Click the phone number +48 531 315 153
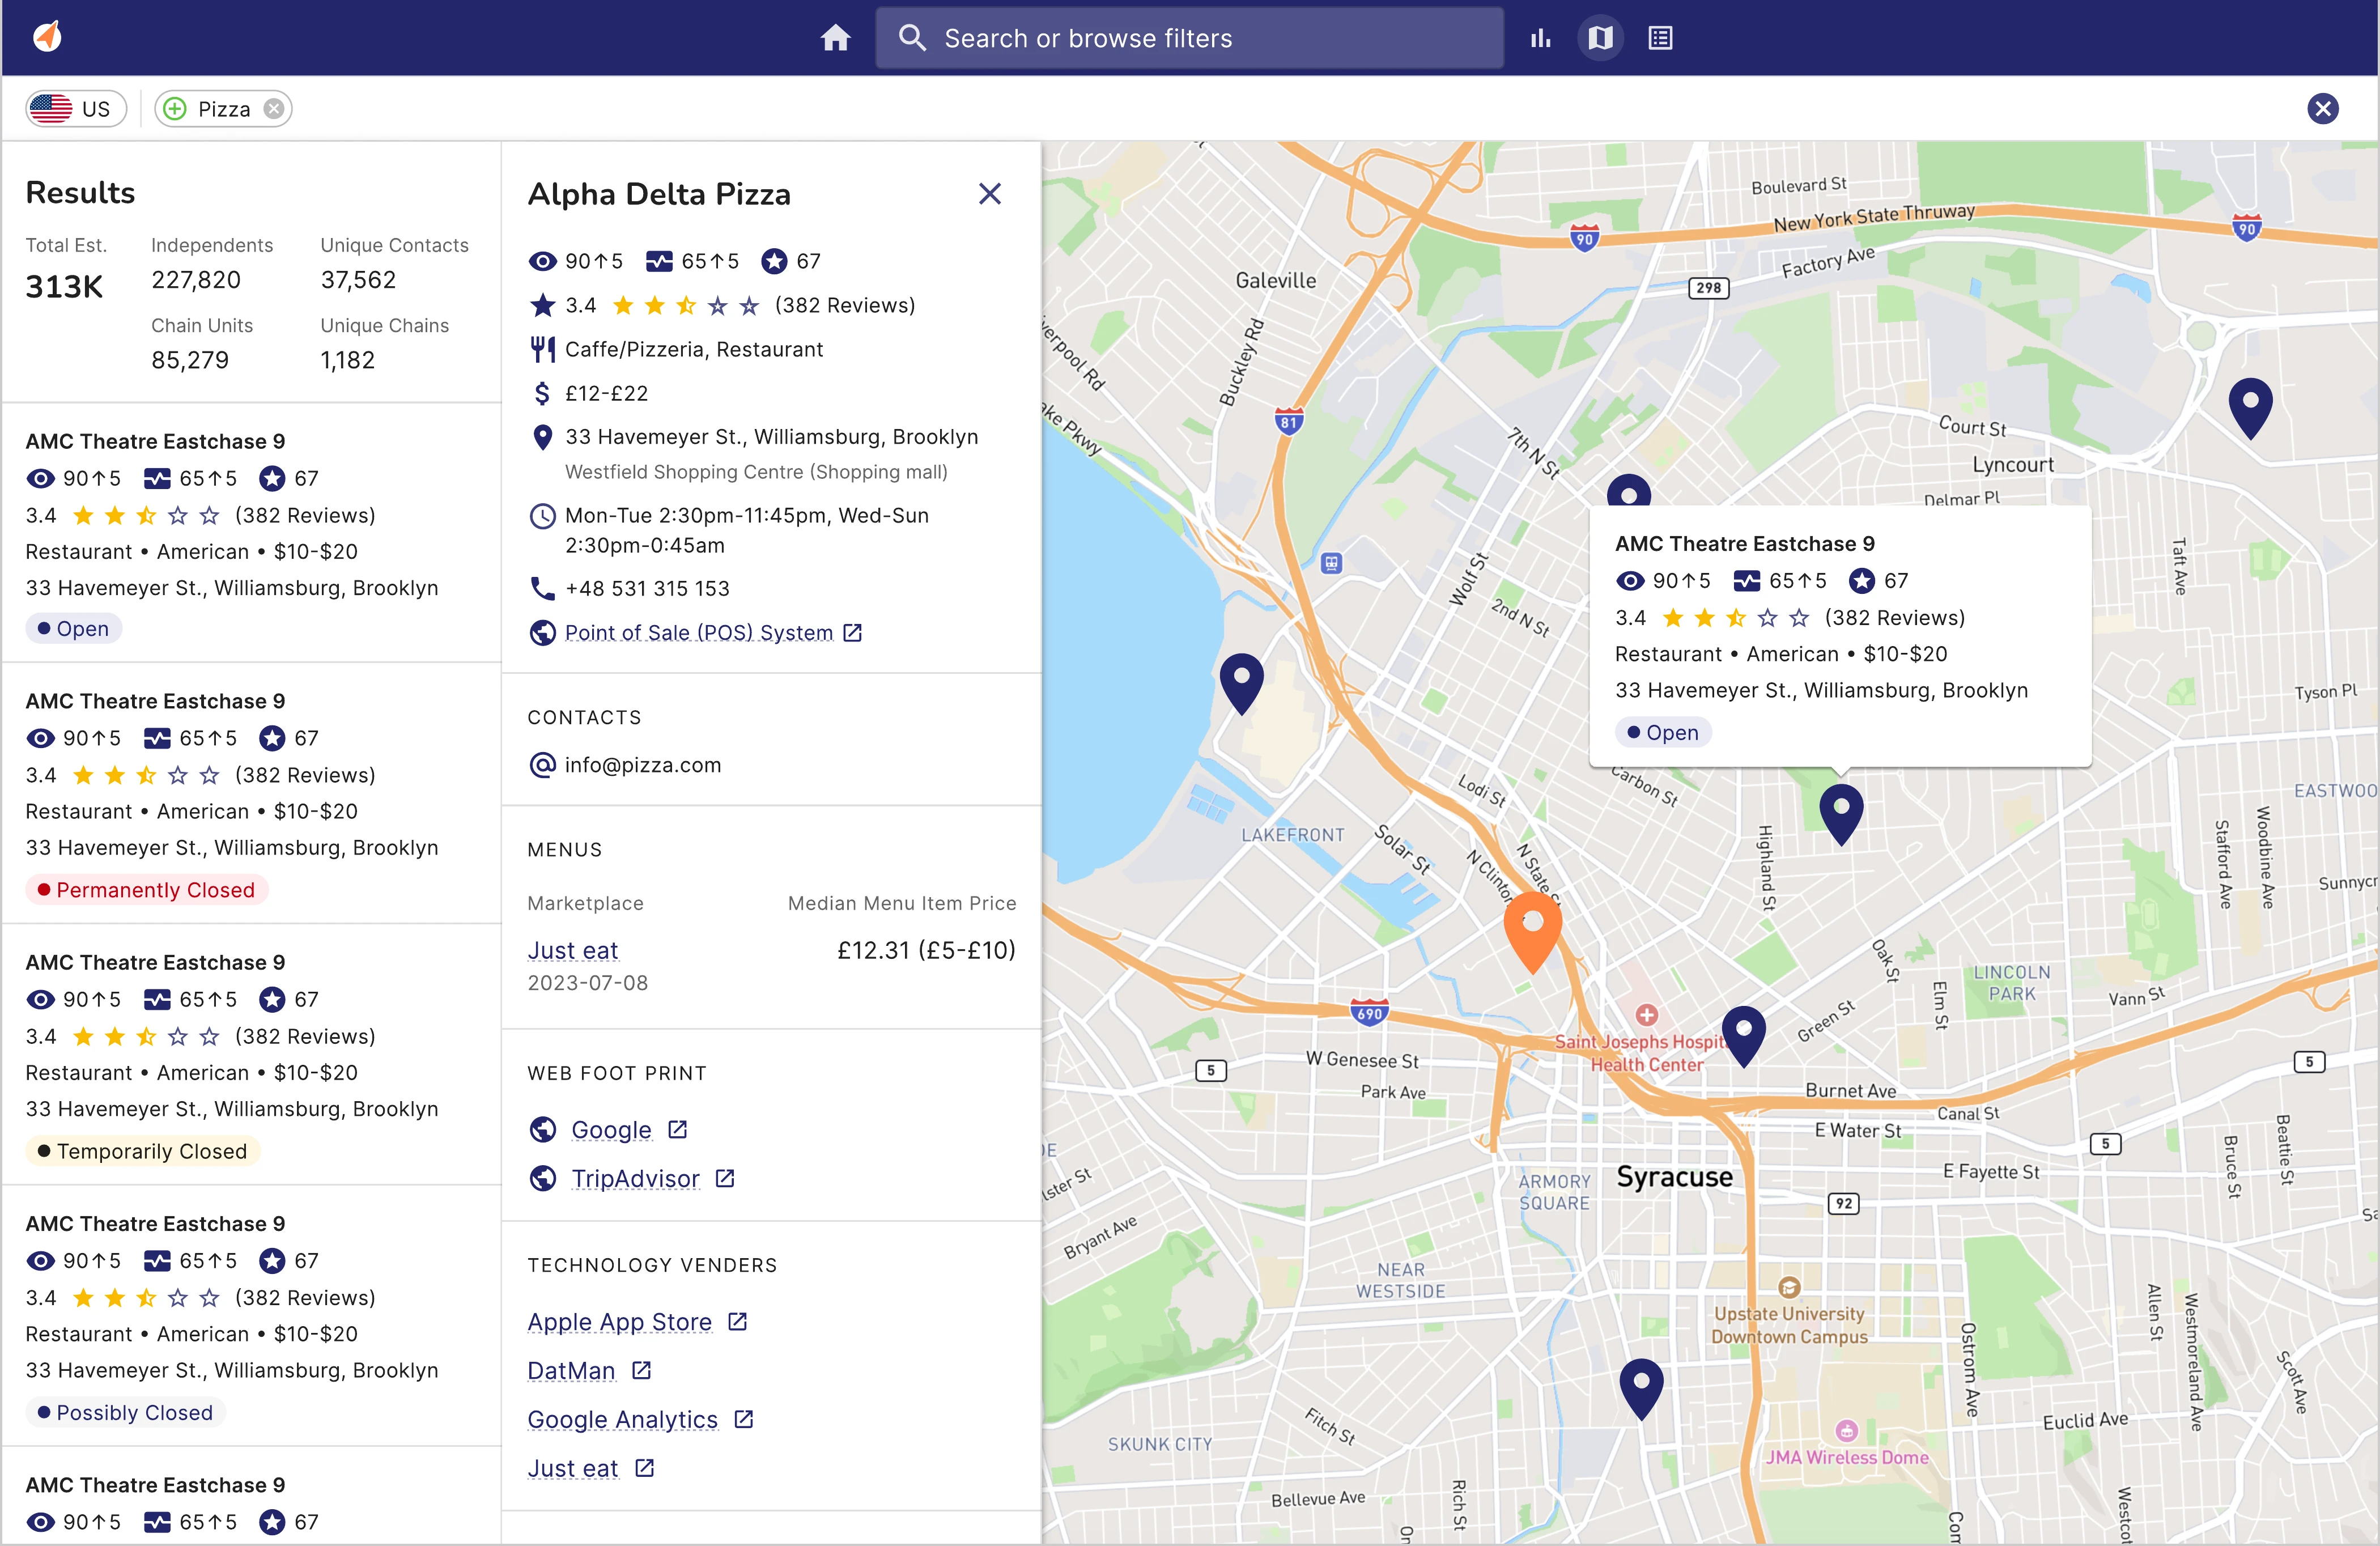The image size is (2380, 1546). [647, 589]
